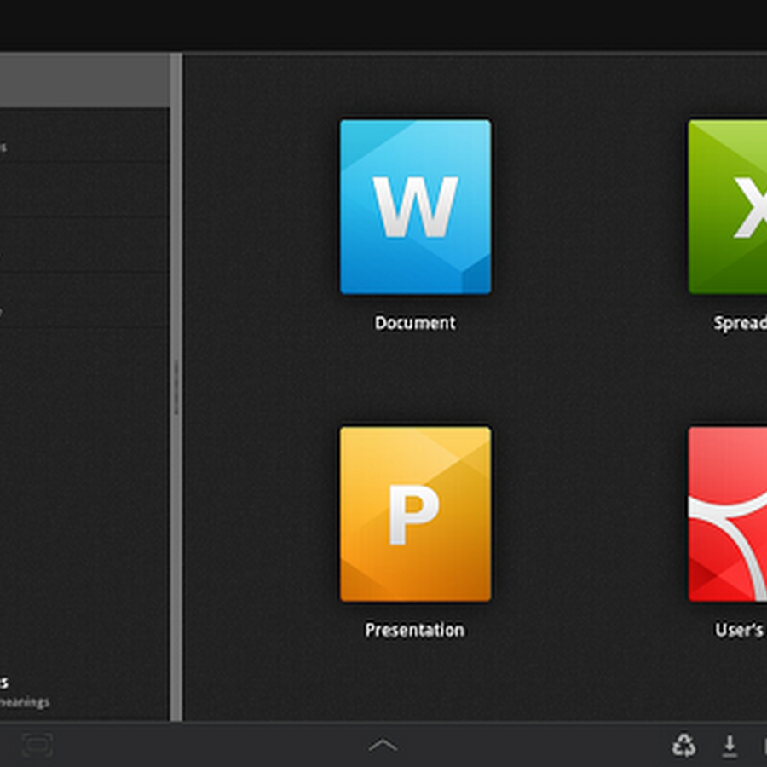
Task: Click the "Document" label
Action: point(415,323)
